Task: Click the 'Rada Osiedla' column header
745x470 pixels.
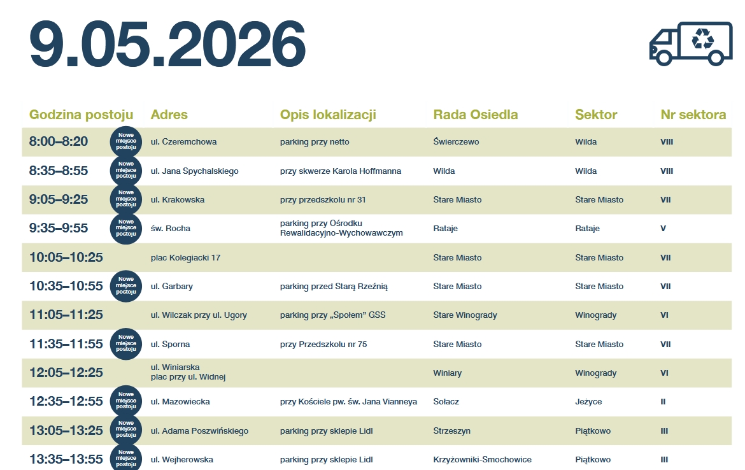Action: pos(475,115)
